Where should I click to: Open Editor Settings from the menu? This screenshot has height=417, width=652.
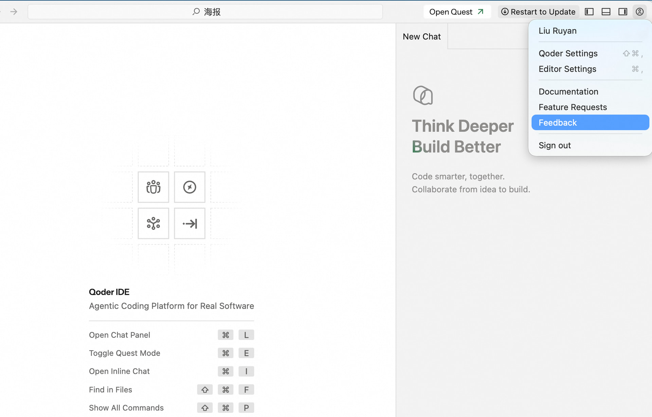(590, 69)
